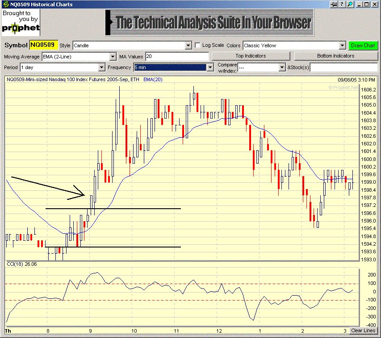
Task: Expand the Colors dropdown Classic Yellow
Action: [342, 45]
